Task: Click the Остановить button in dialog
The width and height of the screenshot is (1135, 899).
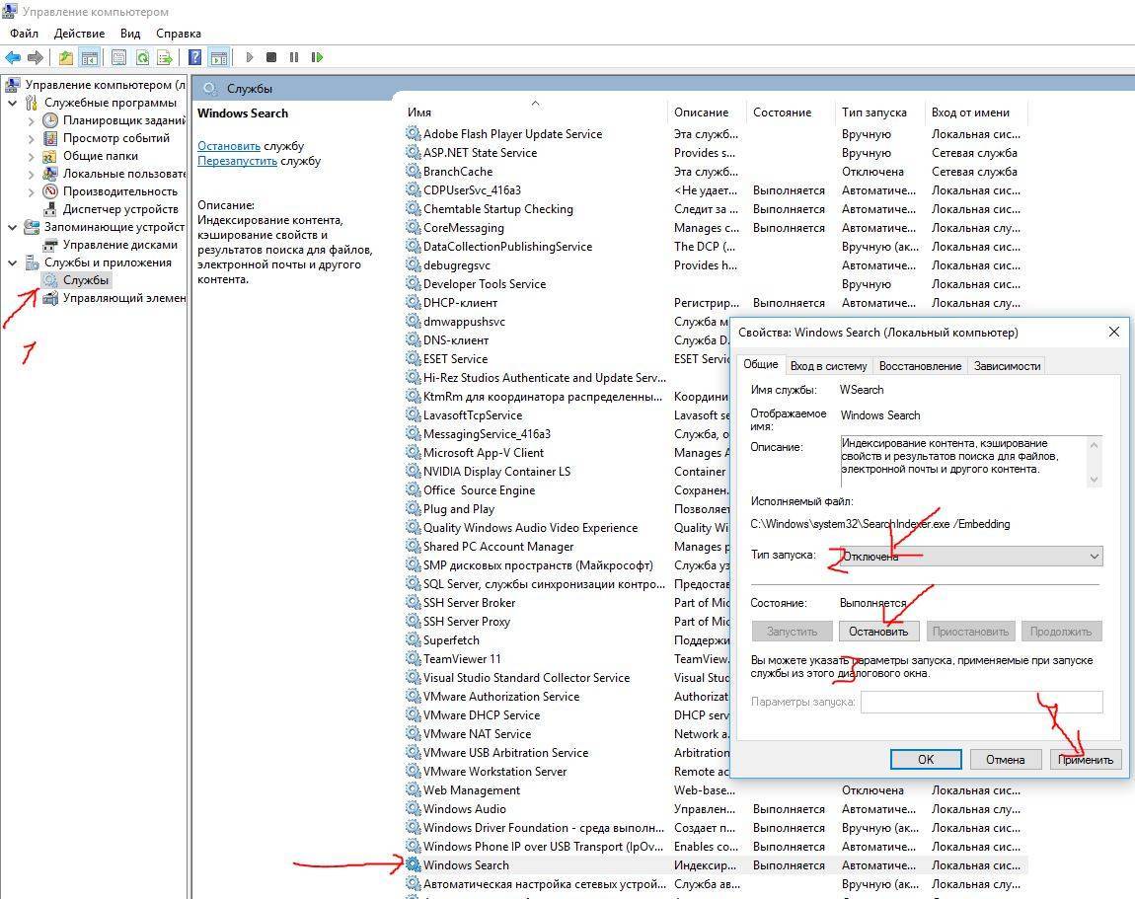Action: (x=878, y=632)
